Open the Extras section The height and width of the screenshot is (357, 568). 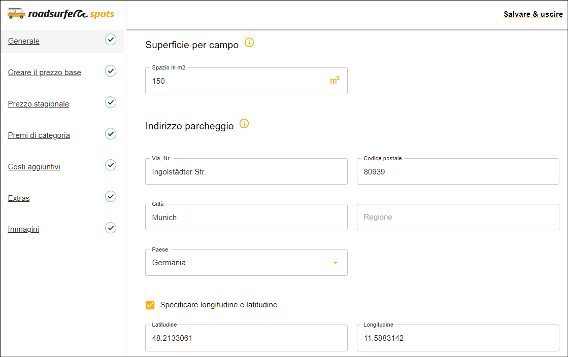click(x=19, y=198)
